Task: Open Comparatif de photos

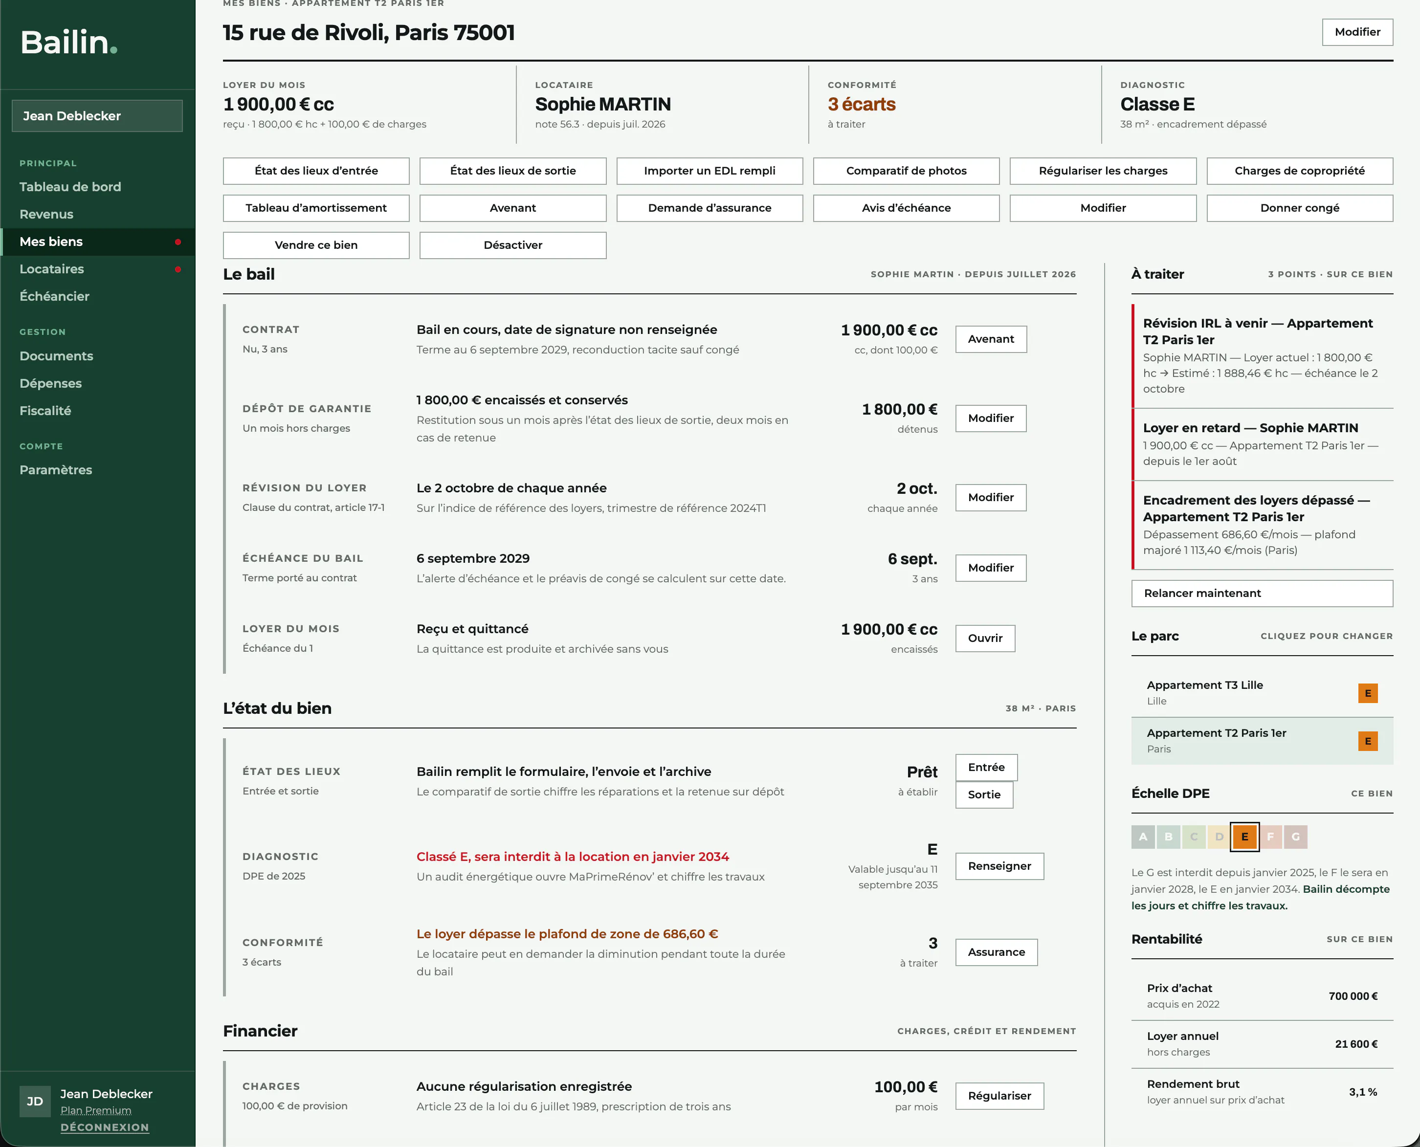Action: [x=906, y=171]
